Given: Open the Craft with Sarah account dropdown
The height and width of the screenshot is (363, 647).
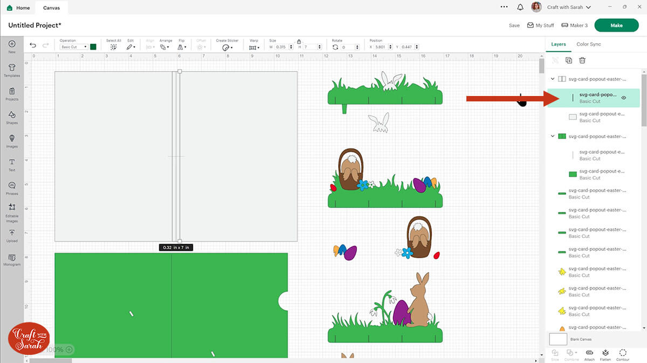Looking at the screenshot, I should coord(569,7).
